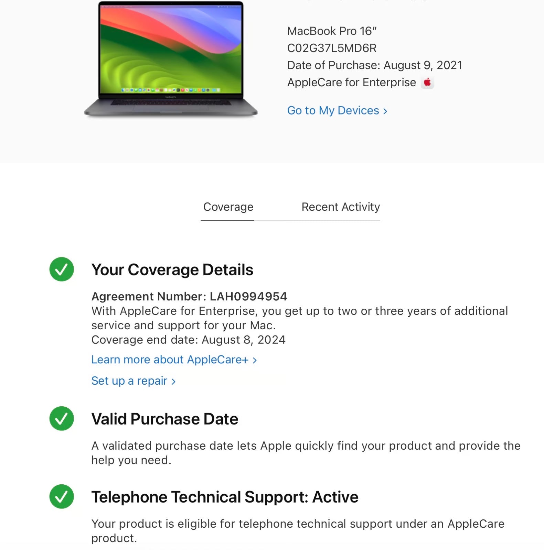Click the MacBook Pro 16 inch label

click(332, 31)
